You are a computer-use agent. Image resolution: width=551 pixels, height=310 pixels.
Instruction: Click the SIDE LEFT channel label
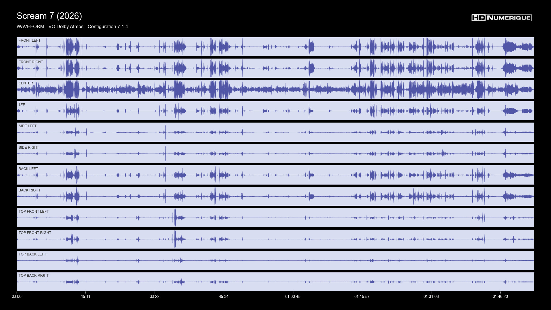[28, 126]
